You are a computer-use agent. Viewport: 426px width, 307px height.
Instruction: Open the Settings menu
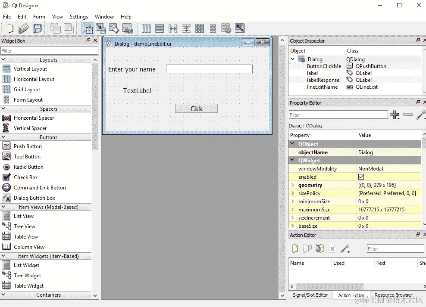[x=79, y=16]
